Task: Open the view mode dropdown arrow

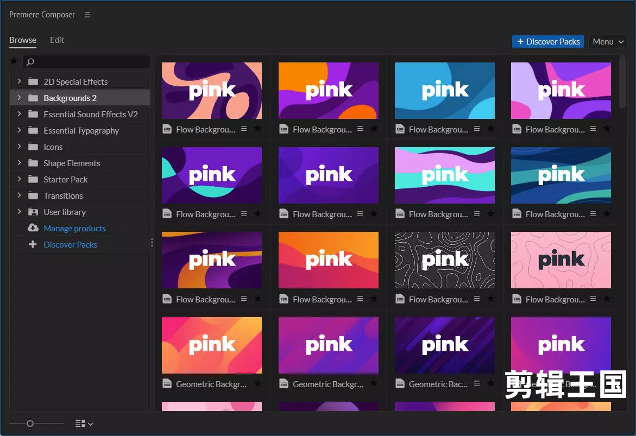Action: click(x=91, y=424)
